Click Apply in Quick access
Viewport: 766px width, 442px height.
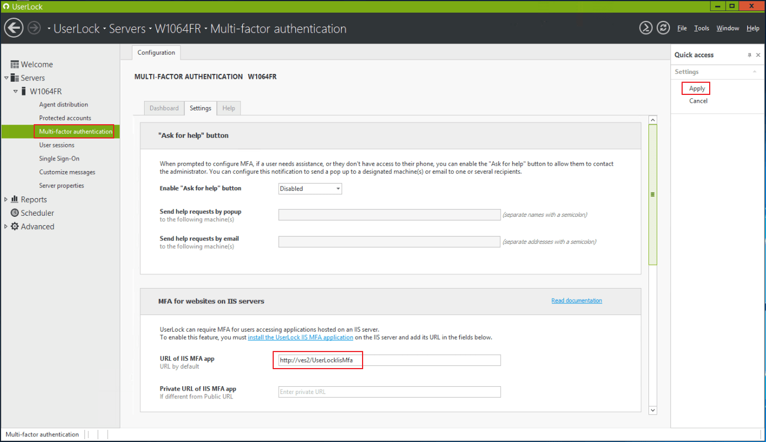coord(697,88)
